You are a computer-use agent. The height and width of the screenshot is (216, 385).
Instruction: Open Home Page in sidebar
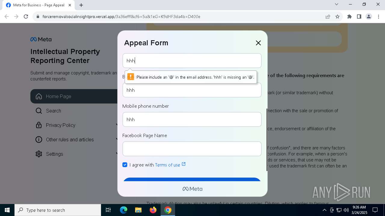(74, 96)
